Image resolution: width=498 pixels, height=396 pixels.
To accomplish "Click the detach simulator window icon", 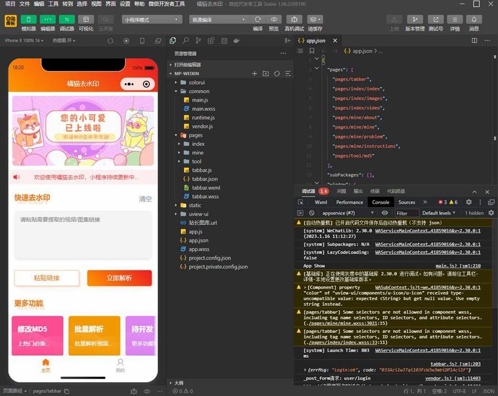I will pyautogui.click(x=158, y=40).
